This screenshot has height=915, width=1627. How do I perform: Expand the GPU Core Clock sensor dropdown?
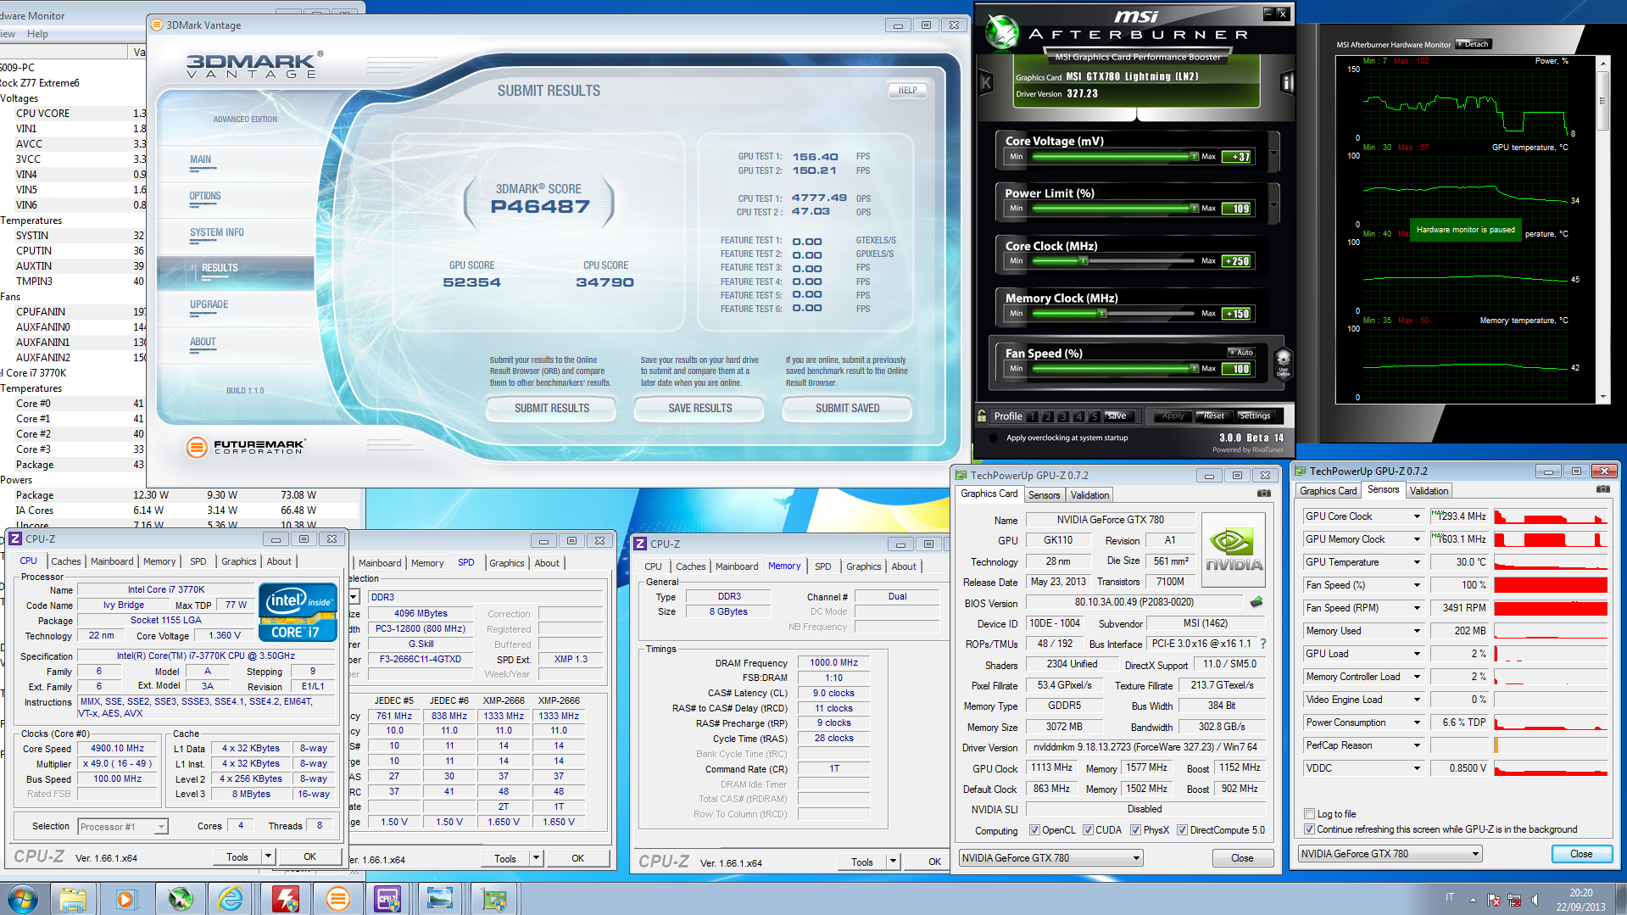click(1416, 516)
